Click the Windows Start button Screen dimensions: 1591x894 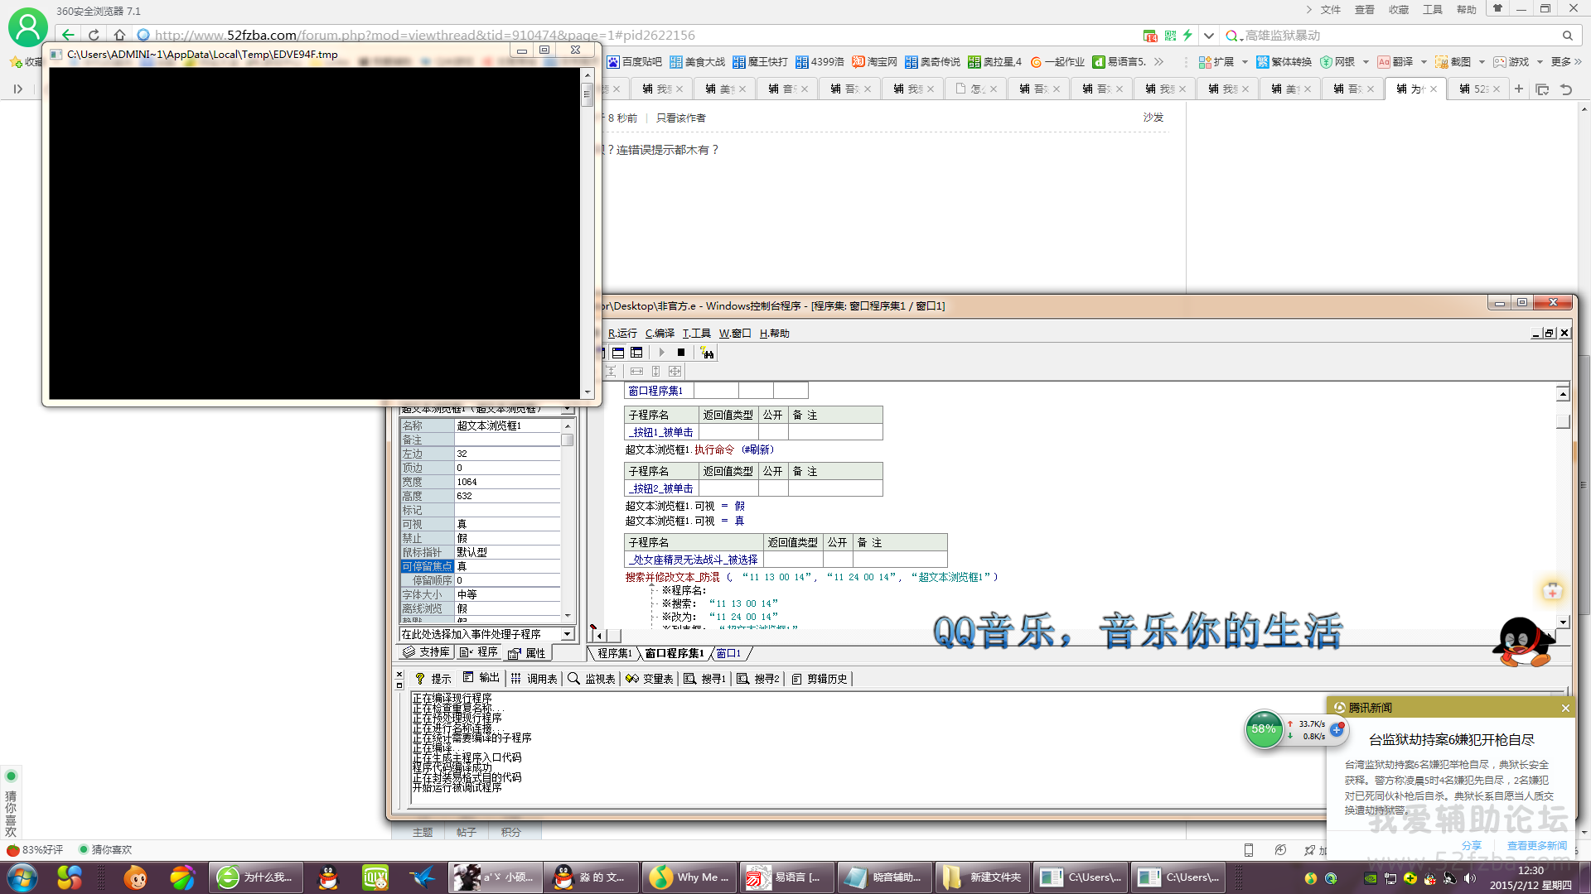click(22, 877)
